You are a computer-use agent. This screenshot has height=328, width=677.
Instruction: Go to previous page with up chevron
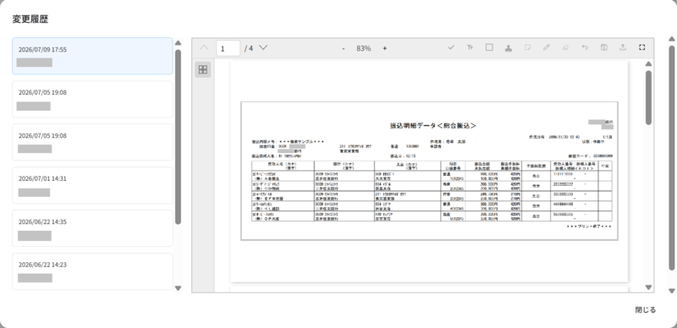click(204, 48)
